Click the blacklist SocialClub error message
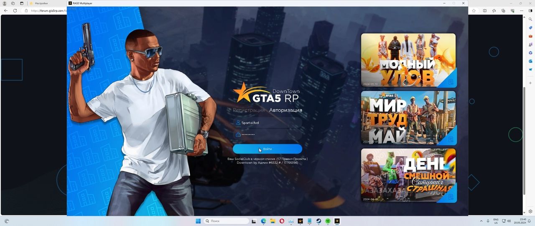The height and width of the screenshot is (226, 535). click(267, 161)
